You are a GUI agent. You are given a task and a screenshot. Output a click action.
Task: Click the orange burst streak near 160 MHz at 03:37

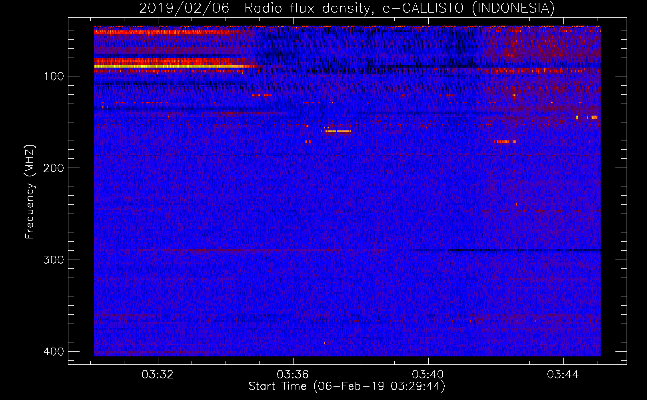[338, 131]
